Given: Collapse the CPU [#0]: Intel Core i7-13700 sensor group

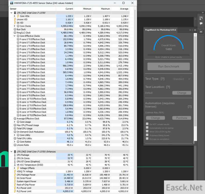Looking at the screenshot, I should pos(11,13).
